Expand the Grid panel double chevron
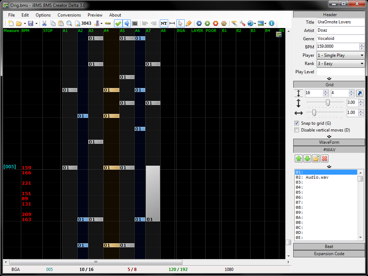 tap(329, 136)
